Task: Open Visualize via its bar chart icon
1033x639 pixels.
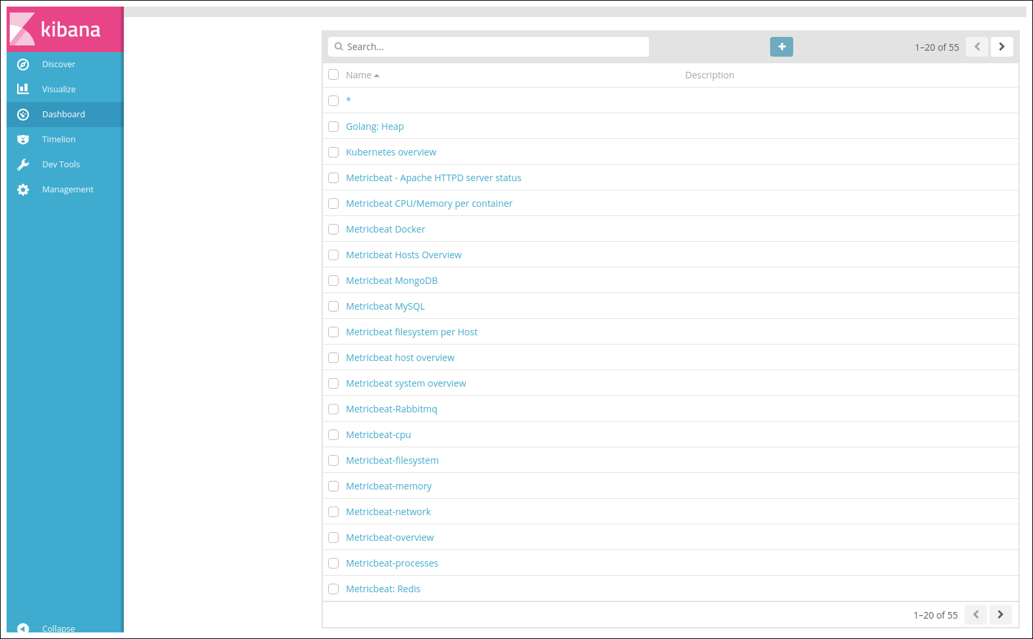Action: (x=23, y=89)
